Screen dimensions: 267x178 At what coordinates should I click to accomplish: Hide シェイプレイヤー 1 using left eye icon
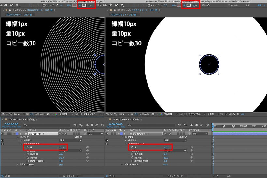click(x=2, y=134)
